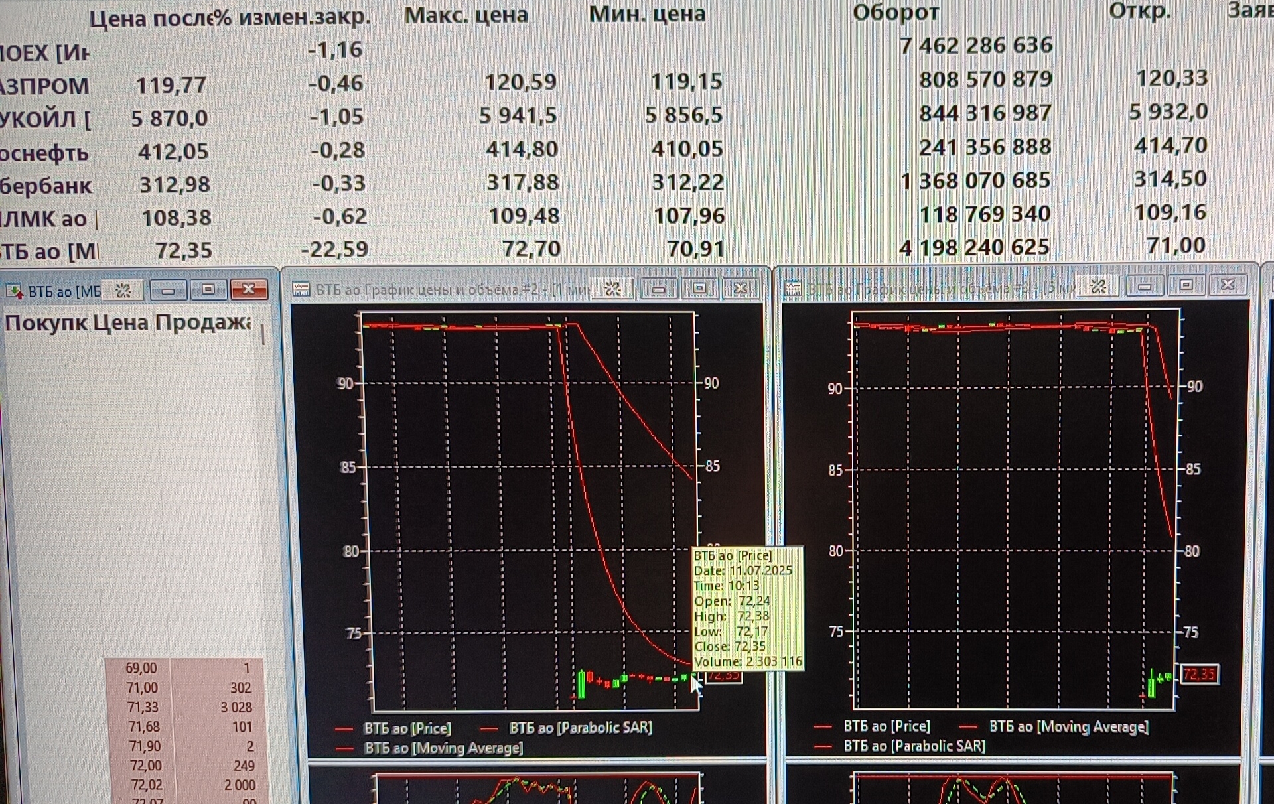This screenshot has width=1274, height=804.
Task: Click the Макс. цена column header
Action: pos(466,15)
